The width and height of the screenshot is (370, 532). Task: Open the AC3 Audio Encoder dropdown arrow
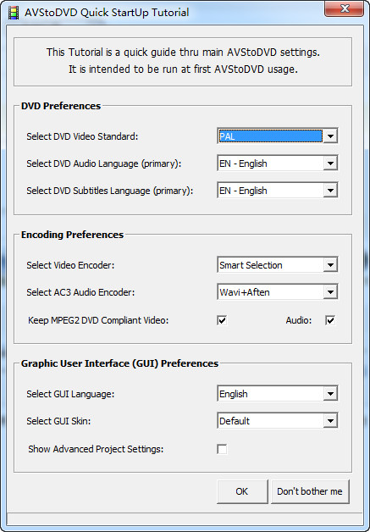tap(330, 292)
